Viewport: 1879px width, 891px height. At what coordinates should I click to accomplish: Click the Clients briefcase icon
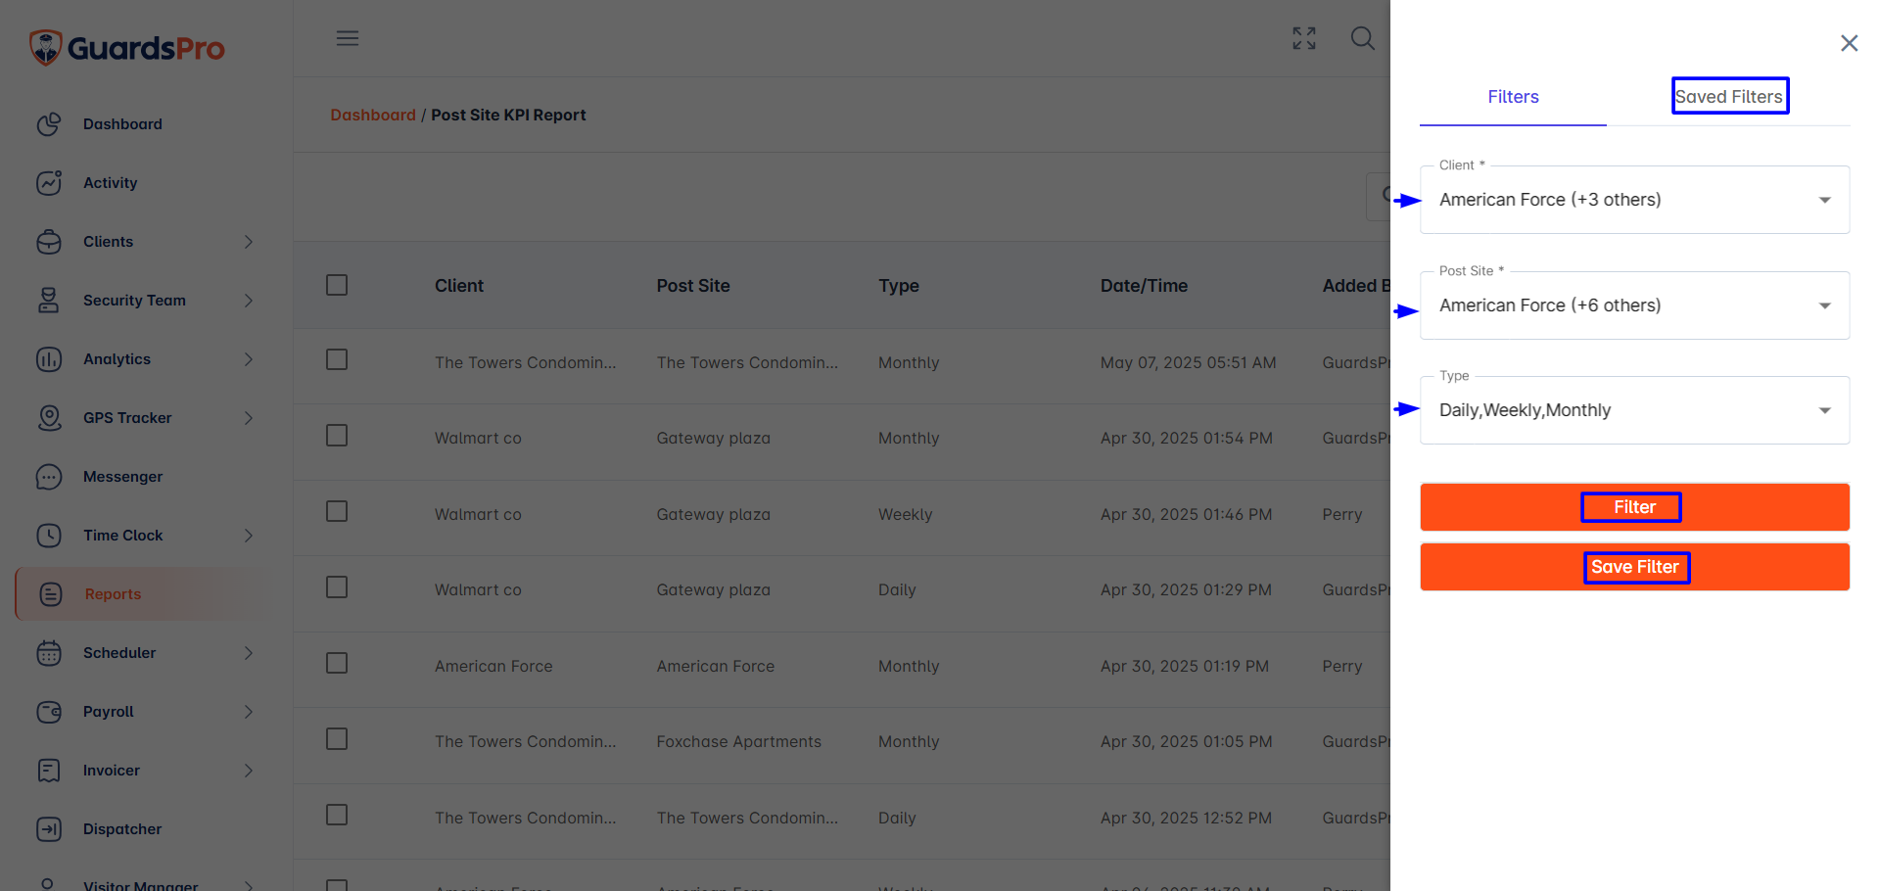(x=49, y=242)
